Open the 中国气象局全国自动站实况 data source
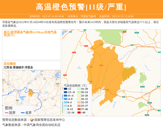163x128 pixels. pos(42,125)
